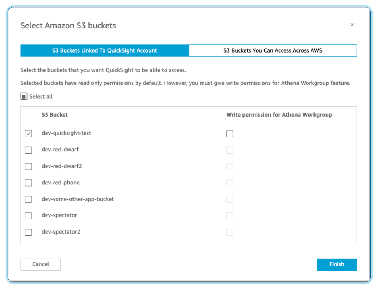Click the write permission checkbox for dev-red-phone

click(230, 183)
